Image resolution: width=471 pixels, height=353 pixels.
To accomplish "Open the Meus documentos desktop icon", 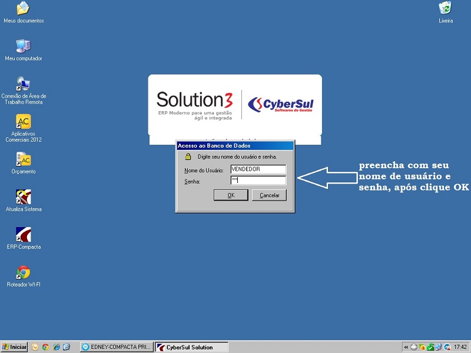I will (24, 12).
